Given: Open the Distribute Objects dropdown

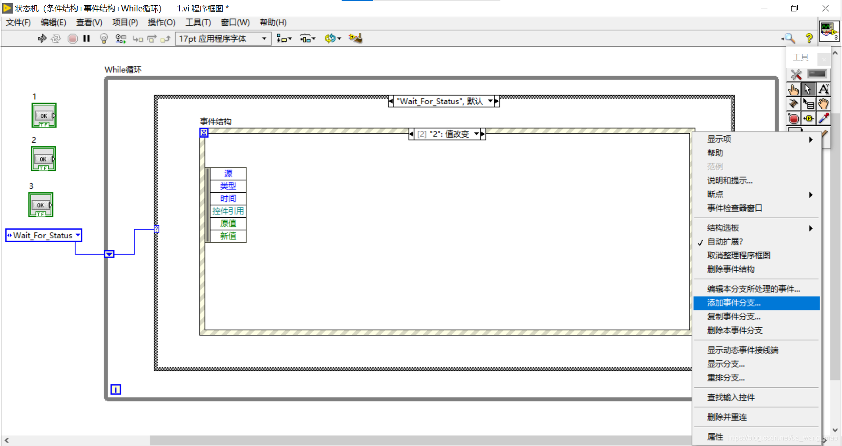Looking at the screenshot, I should (307, 39).
